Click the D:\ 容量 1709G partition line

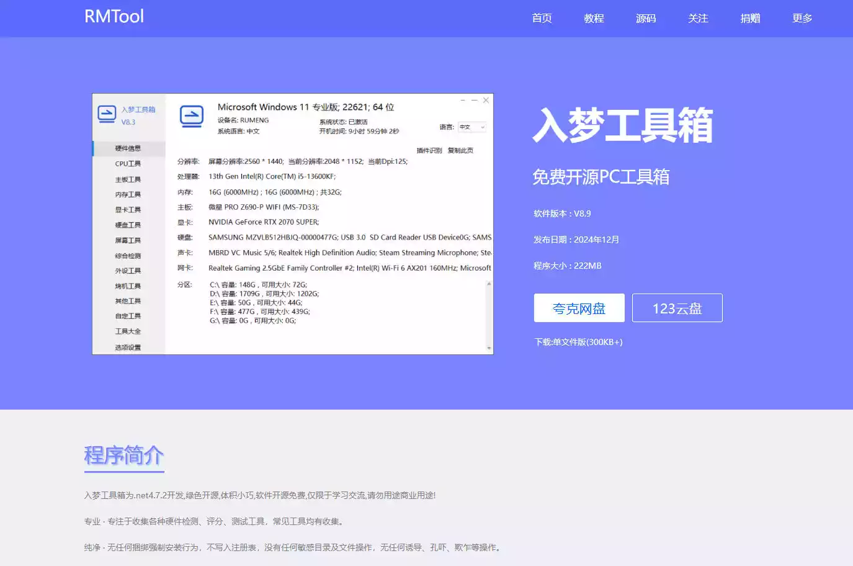point(264,294)
